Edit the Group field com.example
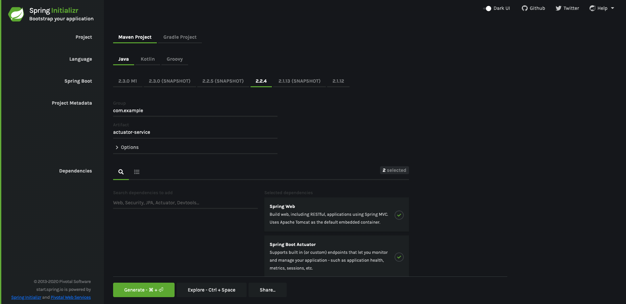Image resolution: width=626 pixels, height=304 pixels. point(195,111)
